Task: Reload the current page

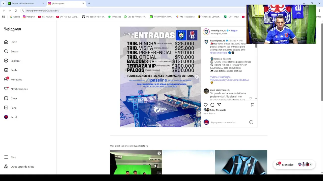Action: coord(16,11)
